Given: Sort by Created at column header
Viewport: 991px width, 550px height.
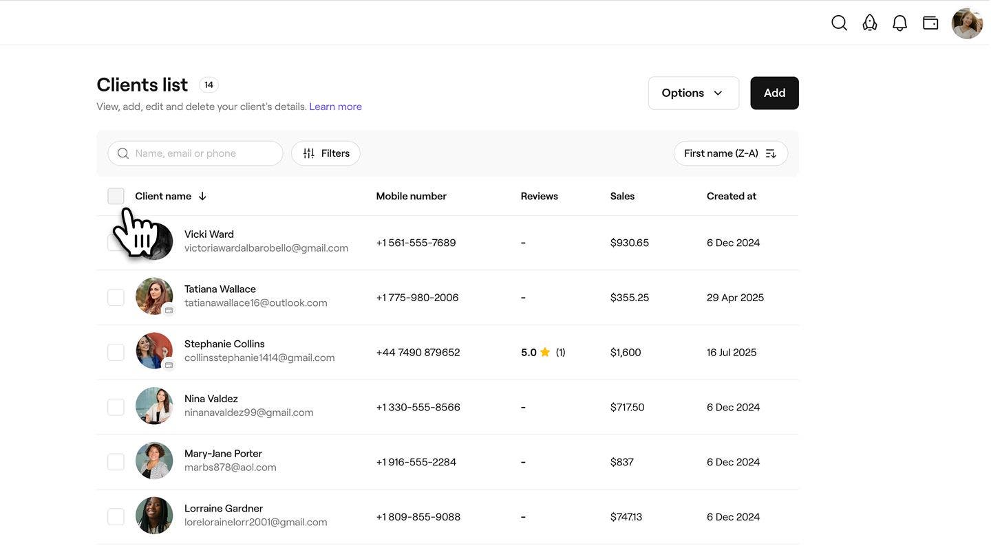Looking at the screenshot, I should (x=732, y=196).
